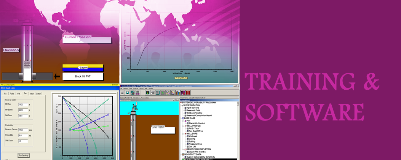The width and height of the screenshot is (401, 160).
Task: Click the wrench tools toolbar icon
Action: click(133, 93)
